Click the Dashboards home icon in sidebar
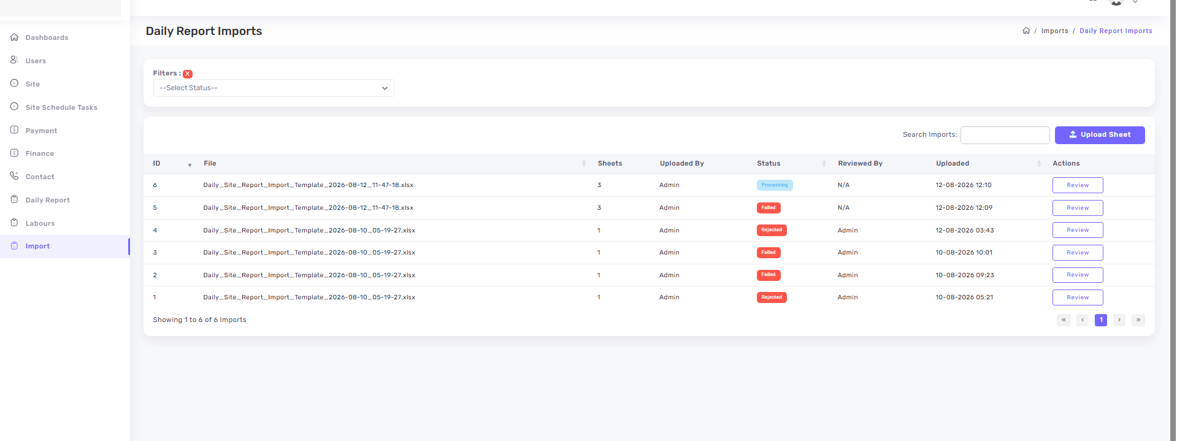This screenshot has height=441, width=1177. pyautogui.click(x=14, y=37)
